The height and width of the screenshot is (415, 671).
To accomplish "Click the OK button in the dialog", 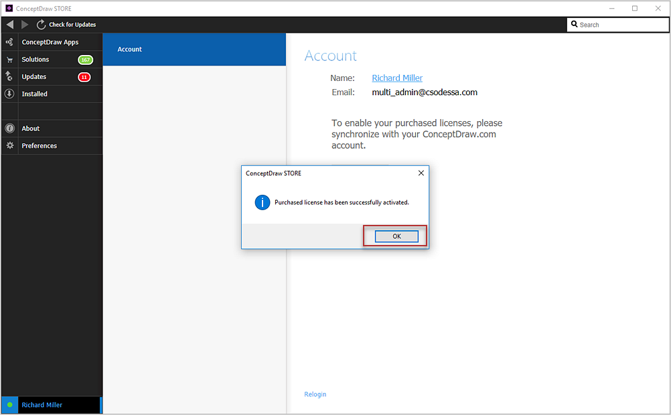I will 396,236.
